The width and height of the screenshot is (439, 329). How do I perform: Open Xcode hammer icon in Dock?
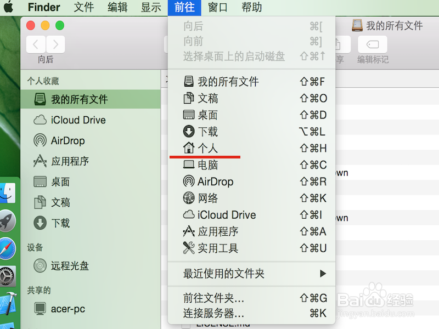click(8, 304)
